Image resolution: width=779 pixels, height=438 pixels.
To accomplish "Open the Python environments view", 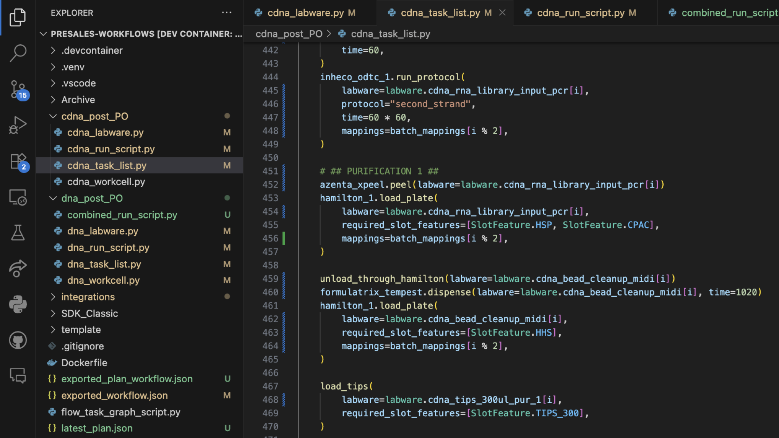I will [18, 304].
